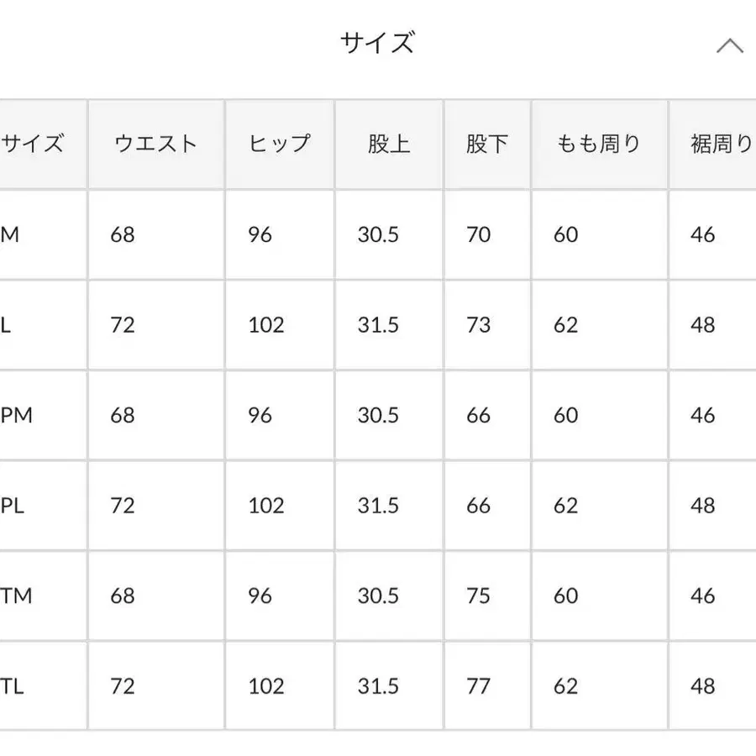Click the 股上 column header
Screen dimensions: 756x756
(x=389, y=144)
